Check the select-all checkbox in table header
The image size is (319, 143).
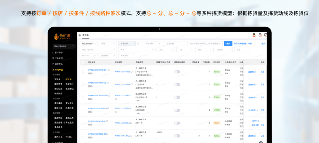[x=83, y=62]
